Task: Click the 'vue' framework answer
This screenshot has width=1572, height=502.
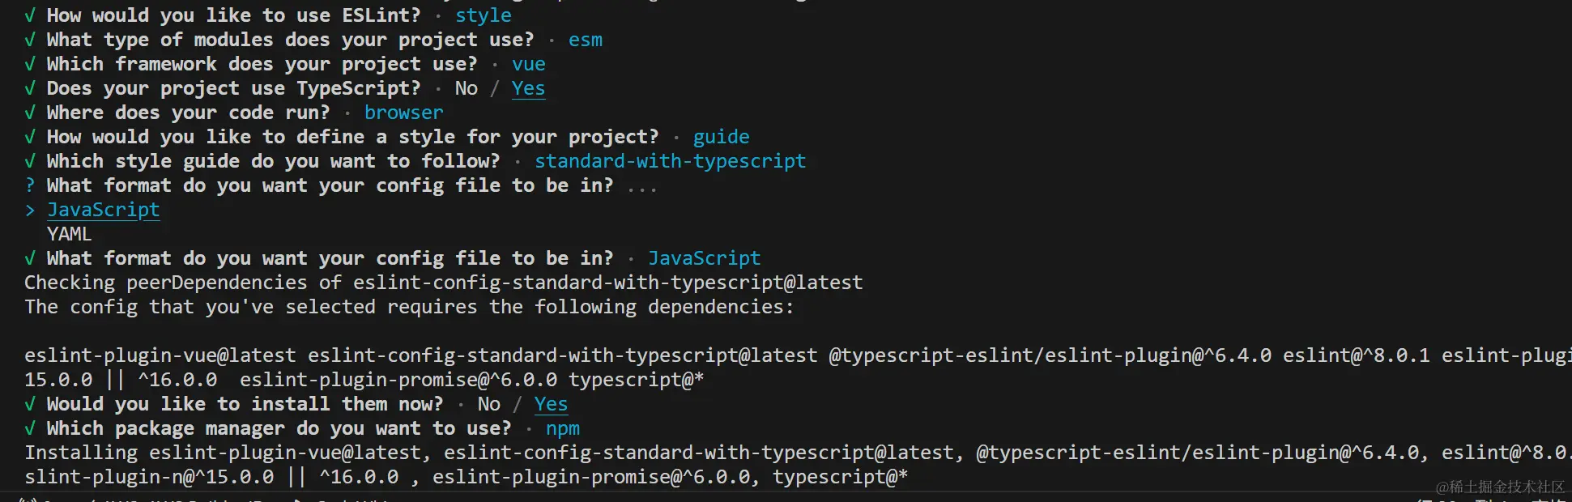Action: point(528,64)
